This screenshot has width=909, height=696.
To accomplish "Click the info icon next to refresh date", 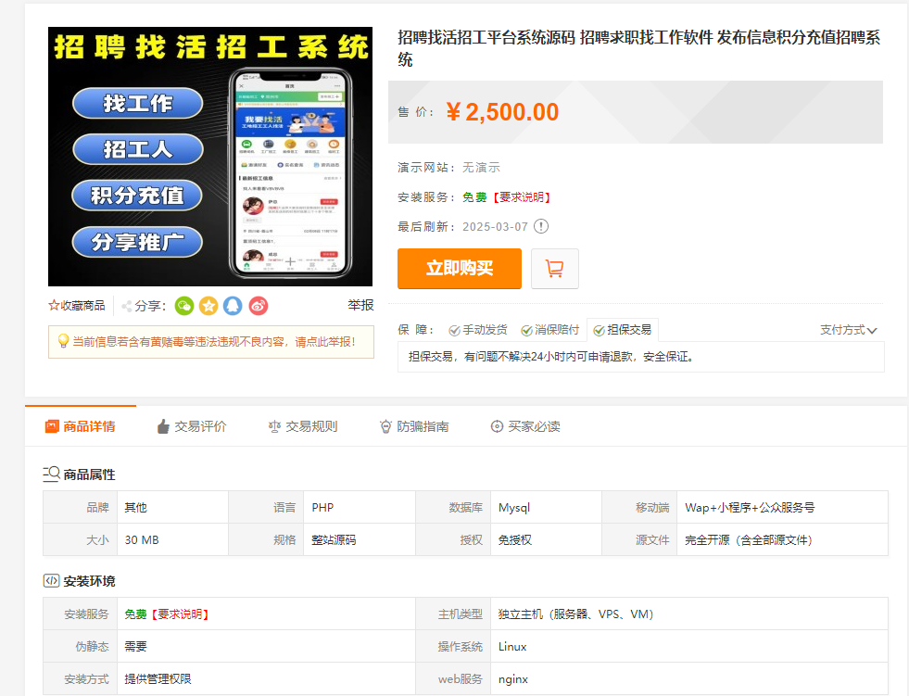I will 540,225.
